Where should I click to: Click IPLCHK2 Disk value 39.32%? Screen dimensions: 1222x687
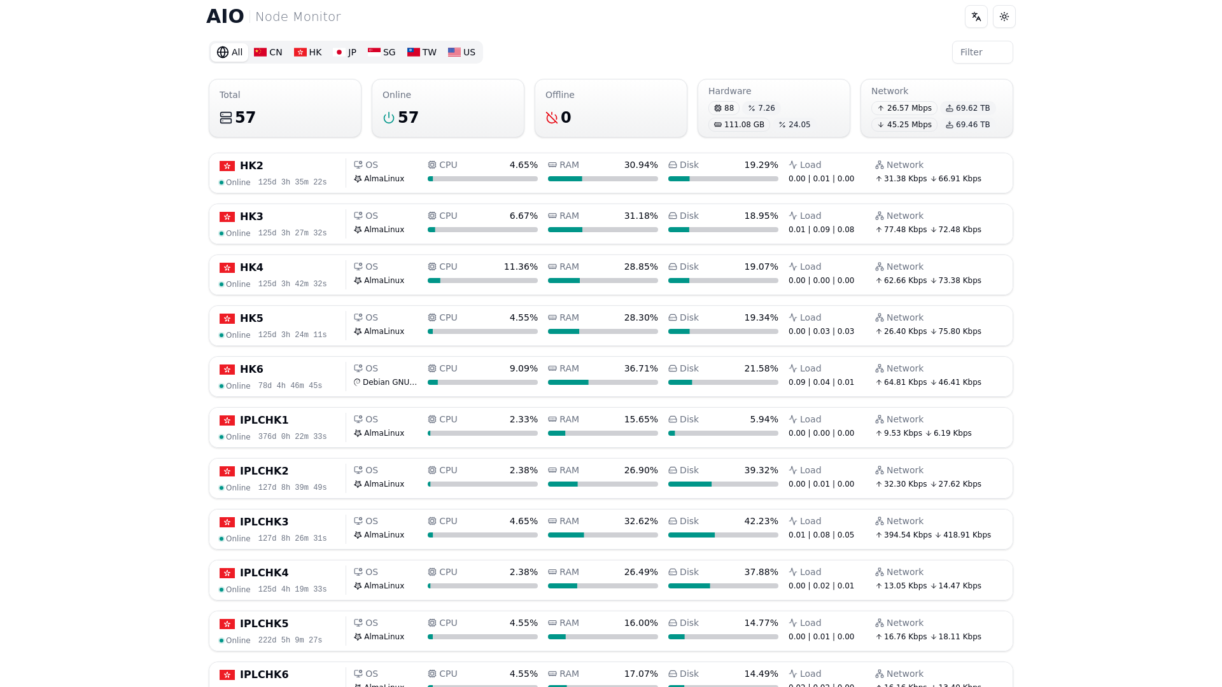click(x=761, y=470)
